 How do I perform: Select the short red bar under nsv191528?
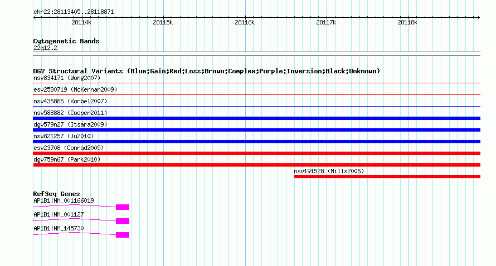[x=387, y=177]
